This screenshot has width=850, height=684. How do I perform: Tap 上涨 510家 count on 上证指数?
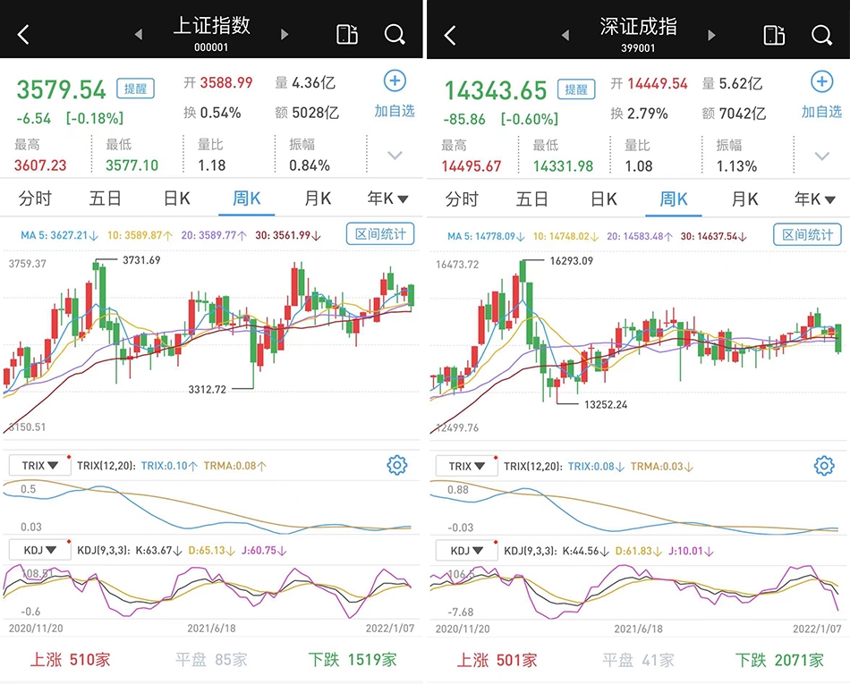click(70, 659)
